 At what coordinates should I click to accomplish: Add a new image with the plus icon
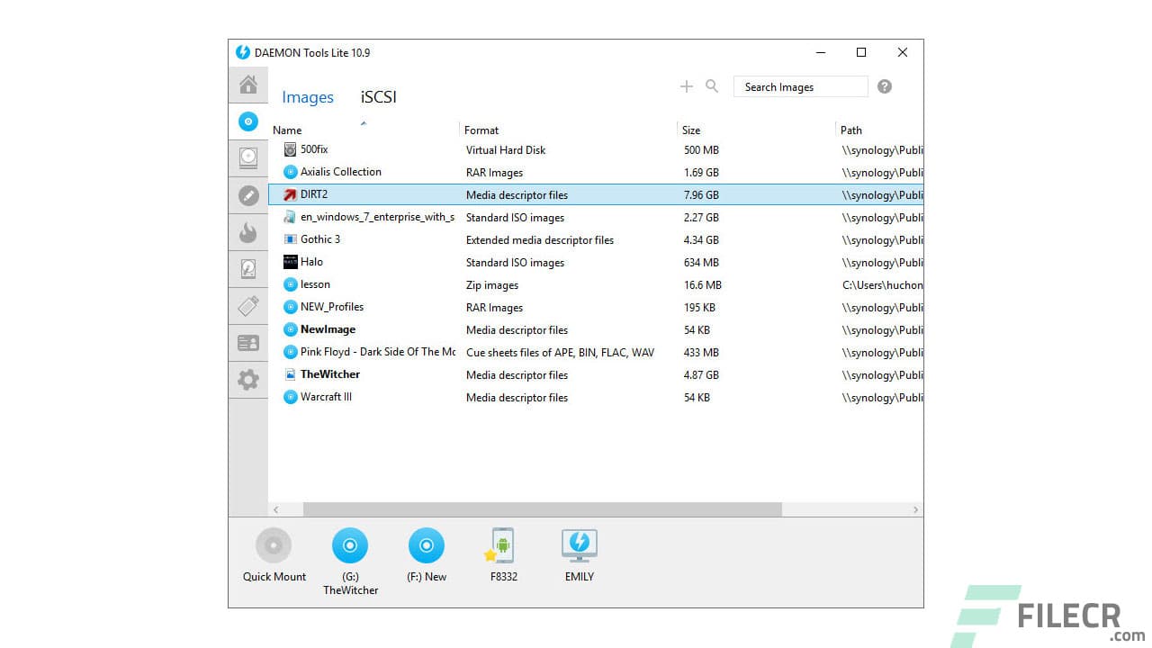coord(687,86)
